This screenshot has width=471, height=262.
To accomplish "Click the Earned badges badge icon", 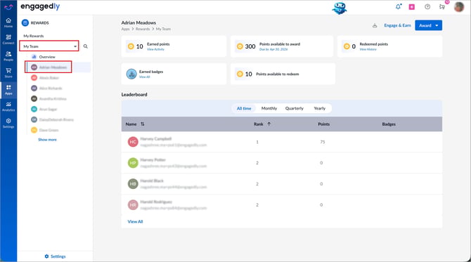I will coord(131,74).
